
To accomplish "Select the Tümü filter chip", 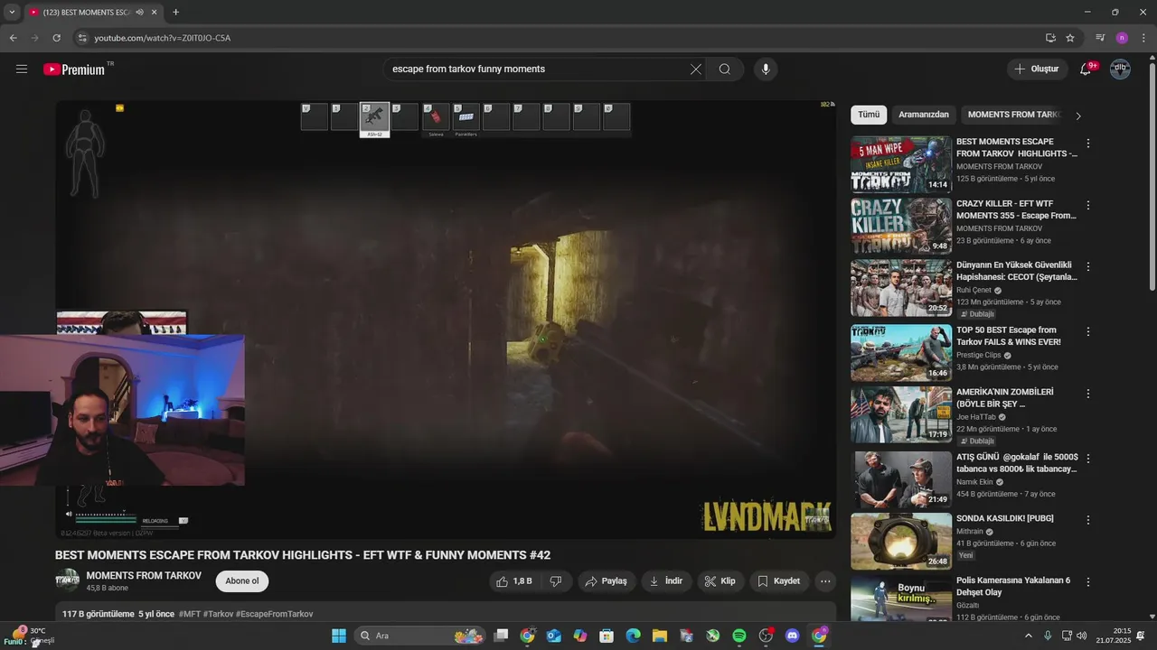I will 869,115.
